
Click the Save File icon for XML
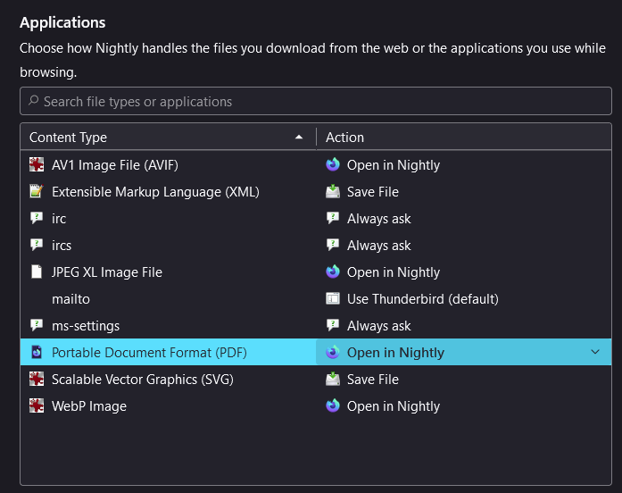coord(333,192)
